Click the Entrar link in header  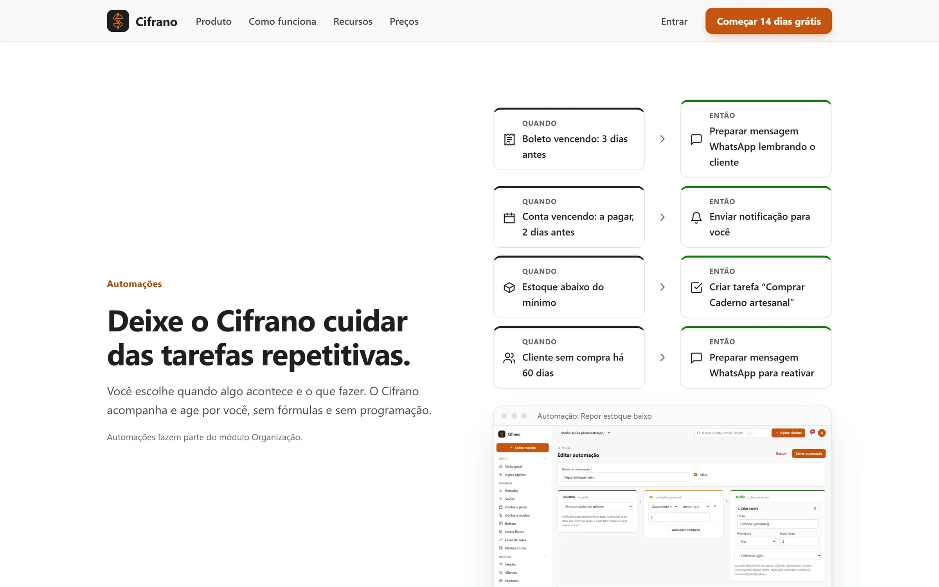(674, 22)
